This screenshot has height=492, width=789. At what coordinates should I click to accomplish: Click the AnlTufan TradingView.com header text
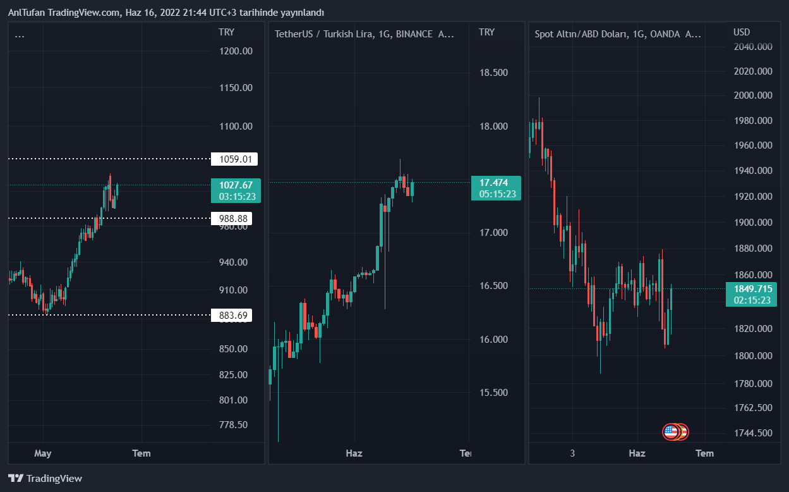click(x=166, y=13)
